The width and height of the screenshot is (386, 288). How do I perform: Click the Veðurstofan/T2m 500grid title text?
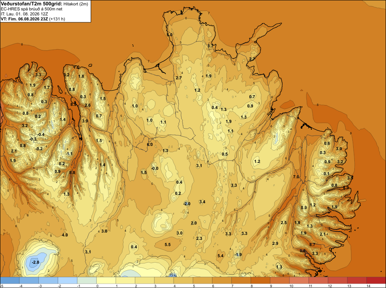coord(31,4)
